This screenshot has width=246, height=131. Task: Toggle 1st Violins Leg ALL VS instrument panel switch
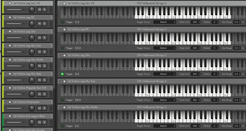pos(63,3)
